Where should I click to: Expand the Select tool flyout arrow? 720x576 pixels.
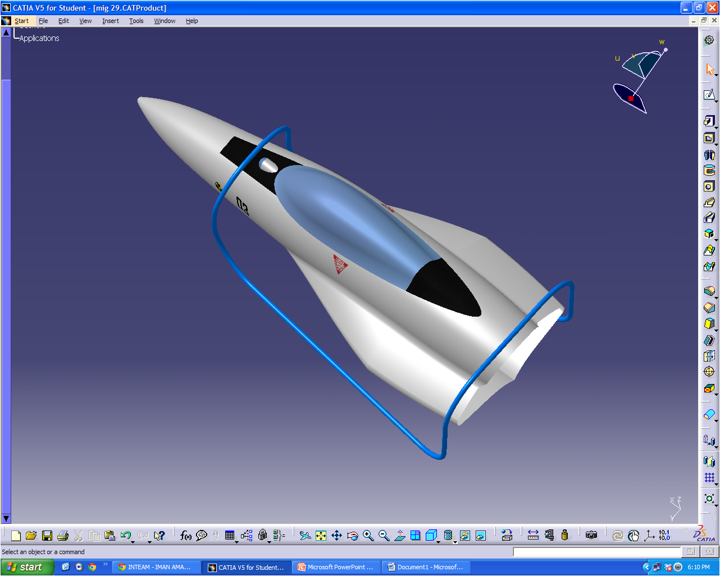click(716, 75)
